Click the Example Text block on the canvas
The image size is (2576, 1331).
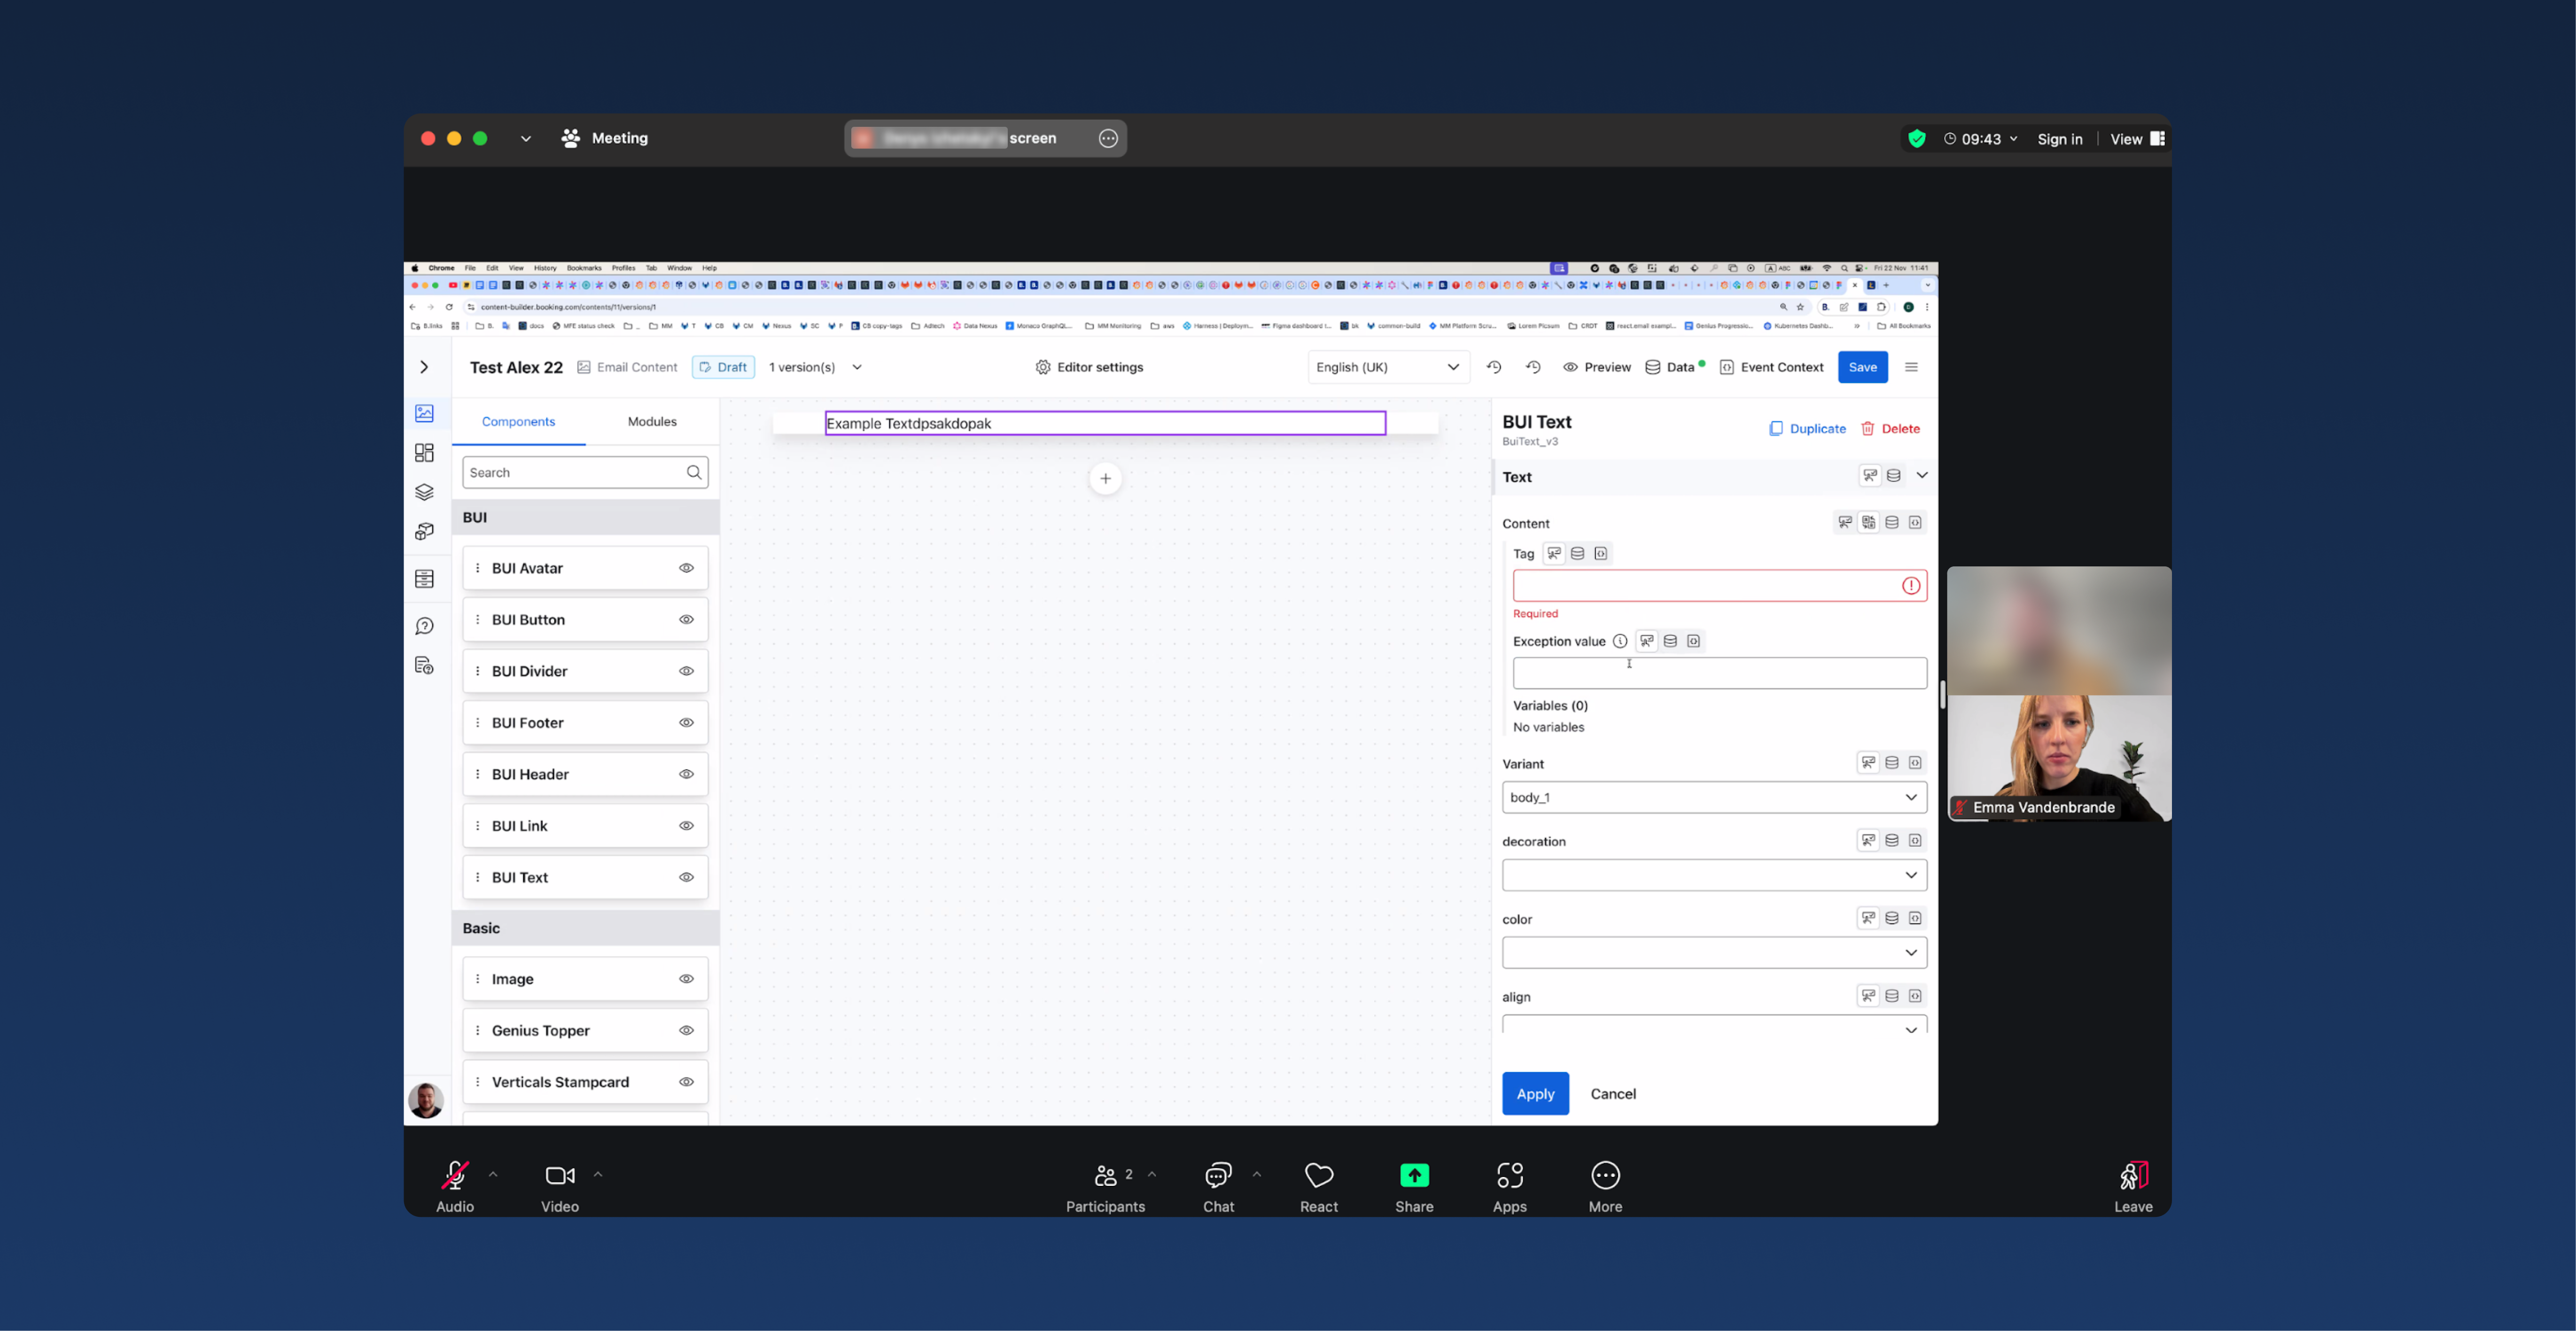pos(1105,424)
